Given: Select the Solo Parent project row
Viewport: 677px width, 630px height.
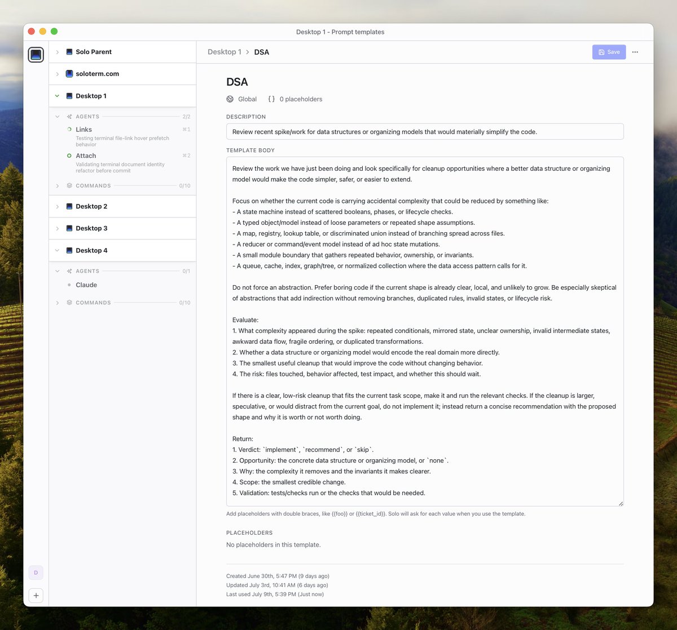Looking at the screenshot, I should pyautogui.click(x=122, y=52).
